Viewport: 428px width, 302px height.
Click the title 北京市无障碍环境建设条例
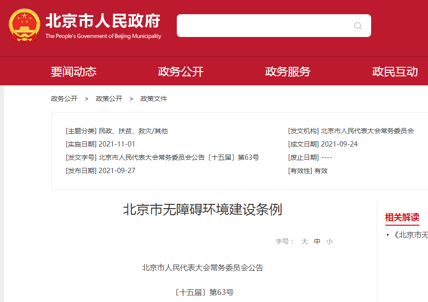202,210
